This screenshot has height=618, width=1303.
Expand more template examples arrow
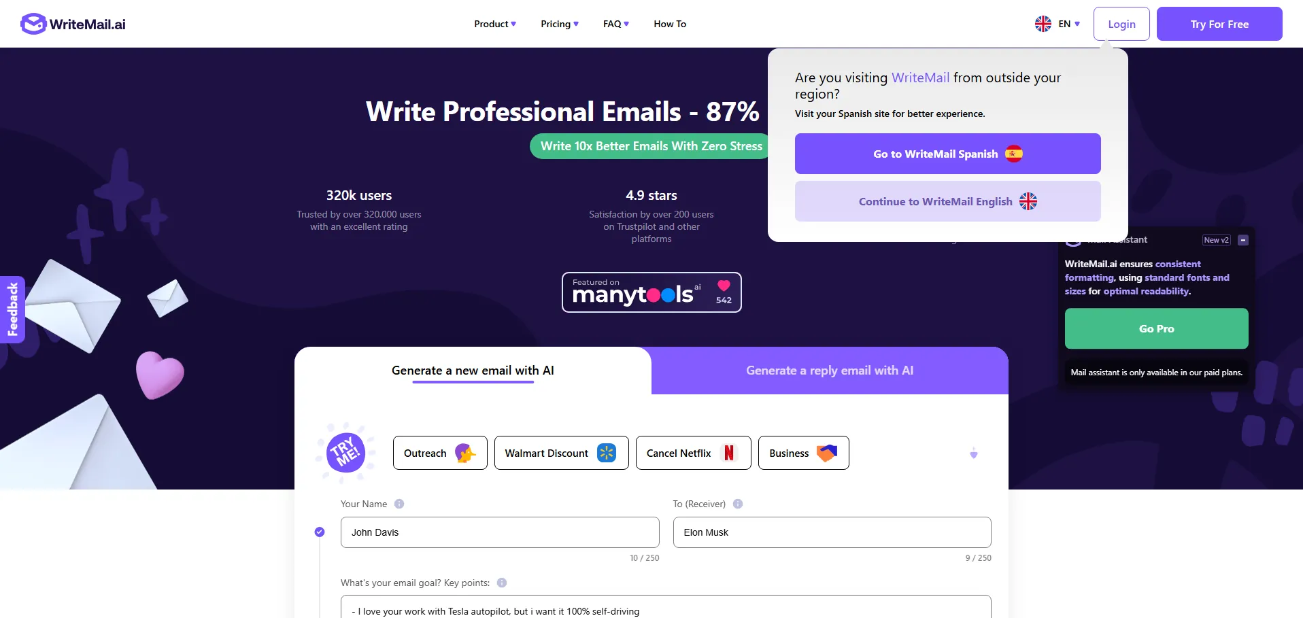point(974,453)
